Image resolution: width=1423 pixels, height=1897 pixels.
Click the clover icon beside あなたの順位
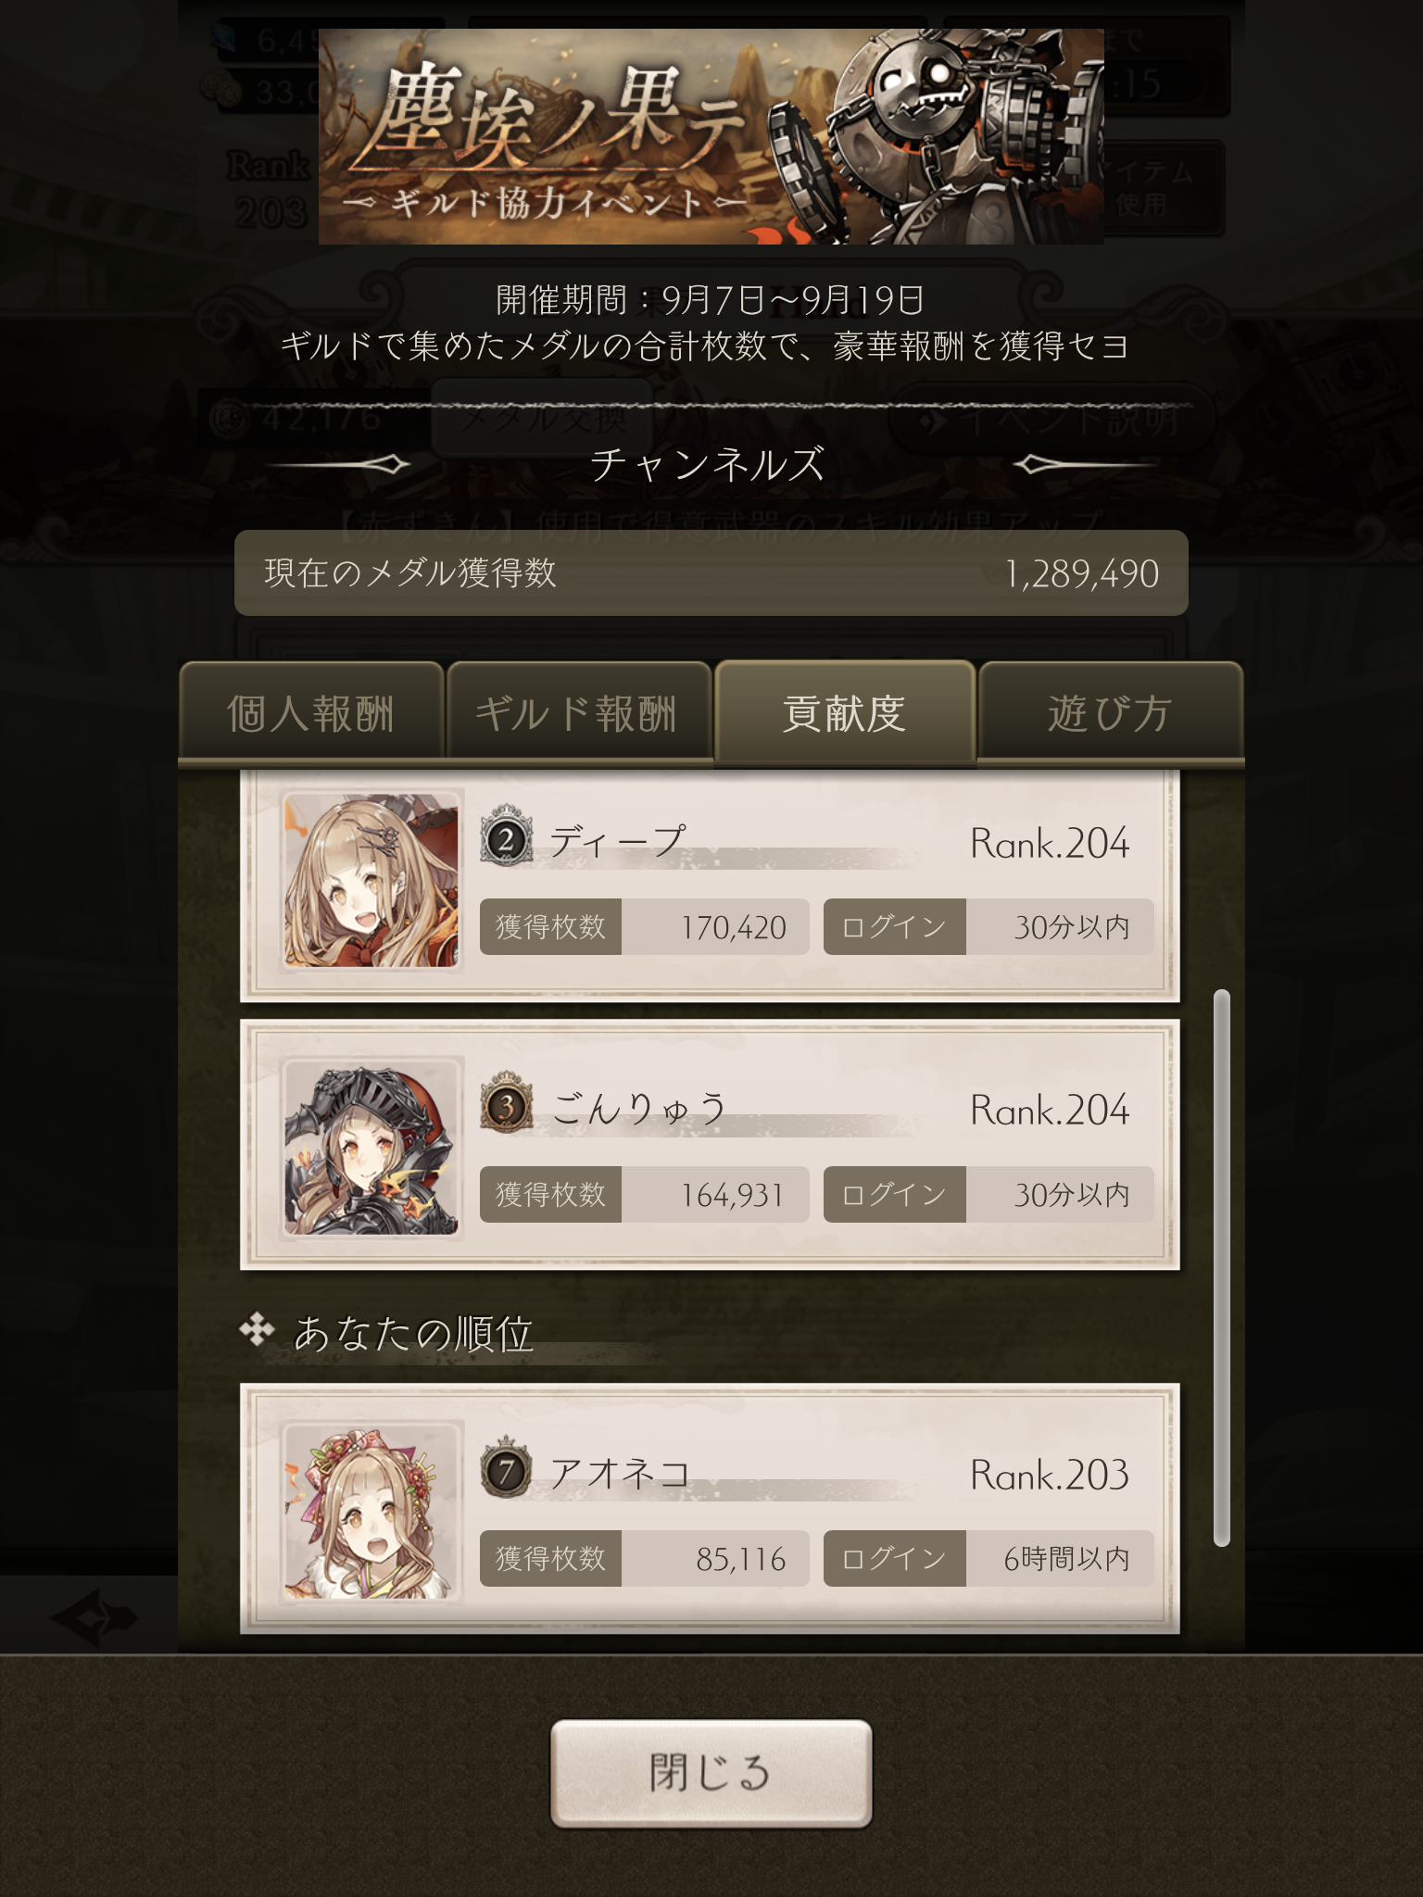click(257, 1331)
